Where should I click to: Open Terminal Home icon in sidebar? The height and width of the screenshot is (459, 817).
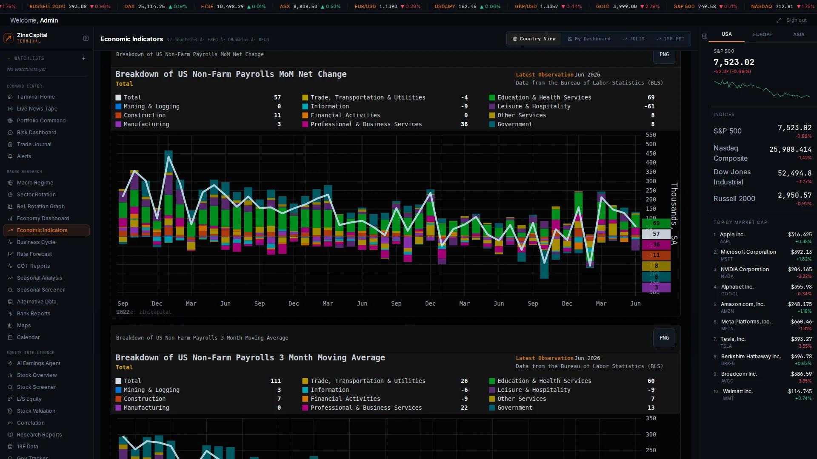click(10, 97)
